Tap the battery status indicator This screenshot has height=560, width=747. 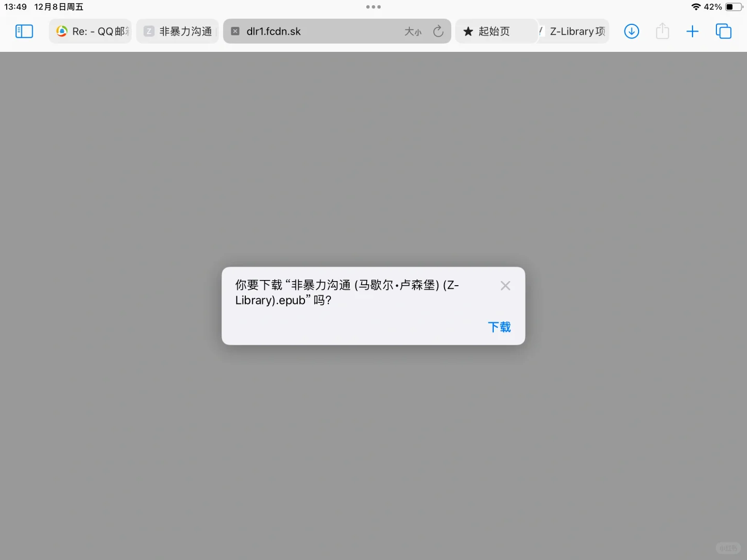(734, 7)
